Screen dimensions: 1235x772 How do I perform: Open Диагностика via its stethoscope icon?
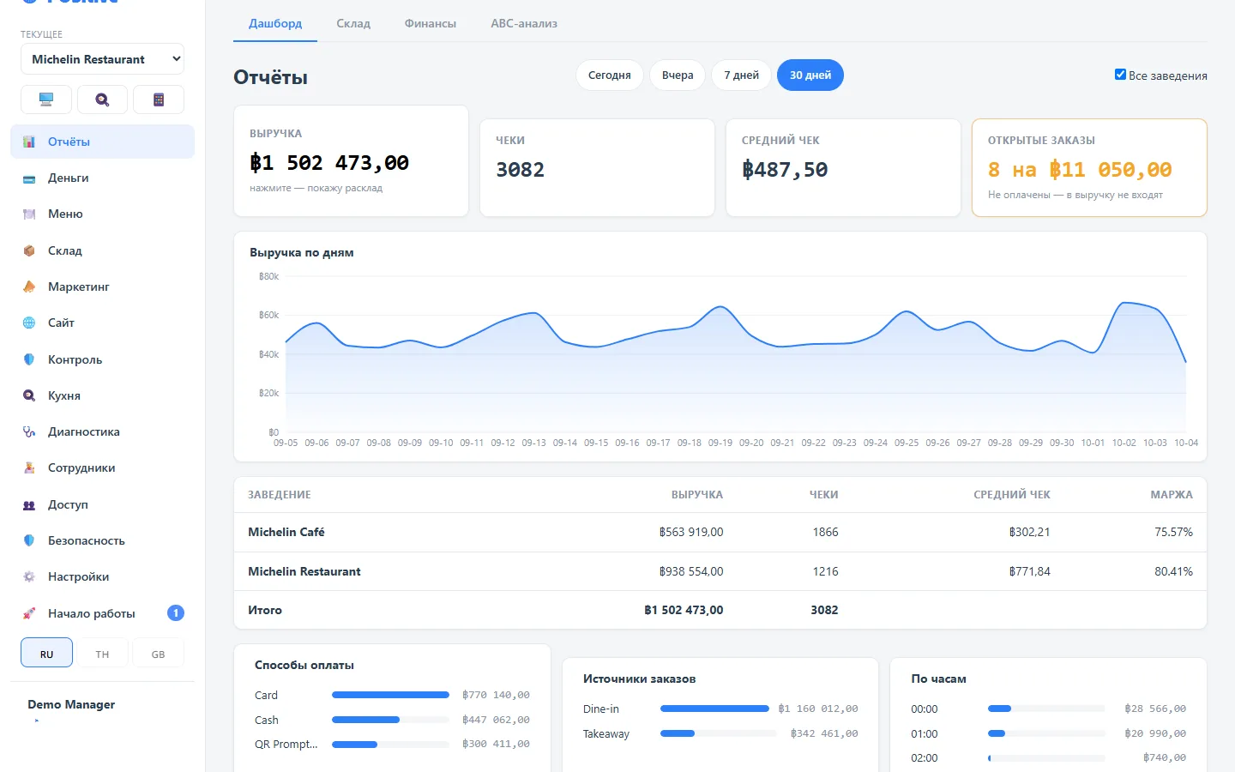click(x=29, y=431)
